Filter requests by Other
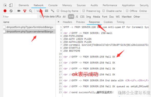The image size is (151, 97). coord(137,17)
